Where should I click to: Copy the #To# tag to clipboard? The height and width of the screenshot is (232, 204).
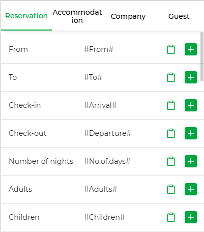(171, 77)
